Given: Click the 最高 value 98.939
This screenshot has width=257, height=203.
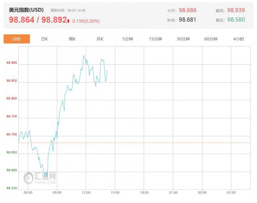Looking at the screenshot, I should click(236, 10).
